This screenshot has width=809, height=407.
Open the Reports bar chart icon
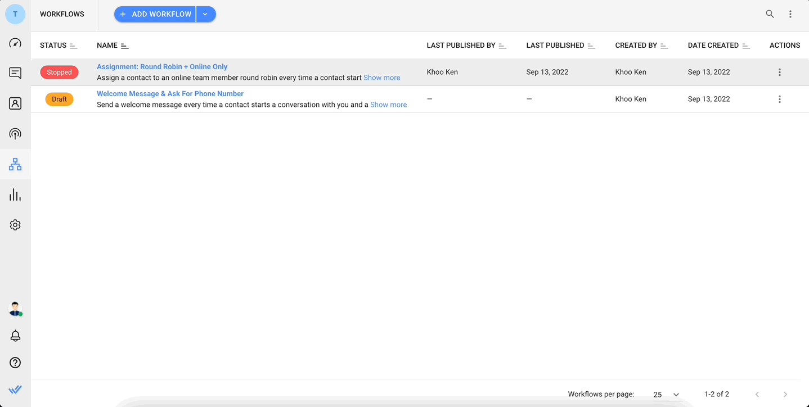[15, 195]
